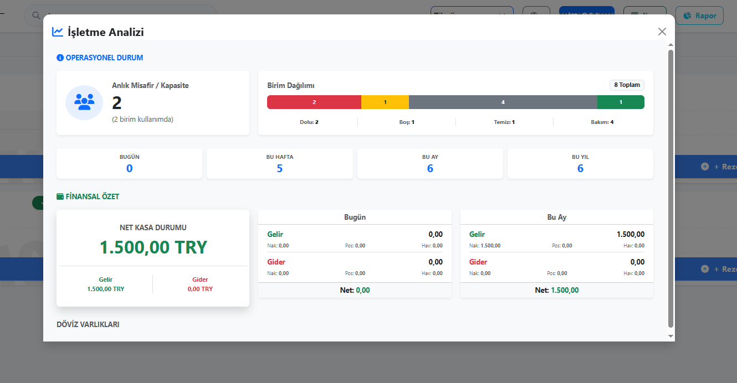Viewport: 737px width, 383px height.
Task: Click the chart icon beside İşletme Analizi
Action: (58, 32)
